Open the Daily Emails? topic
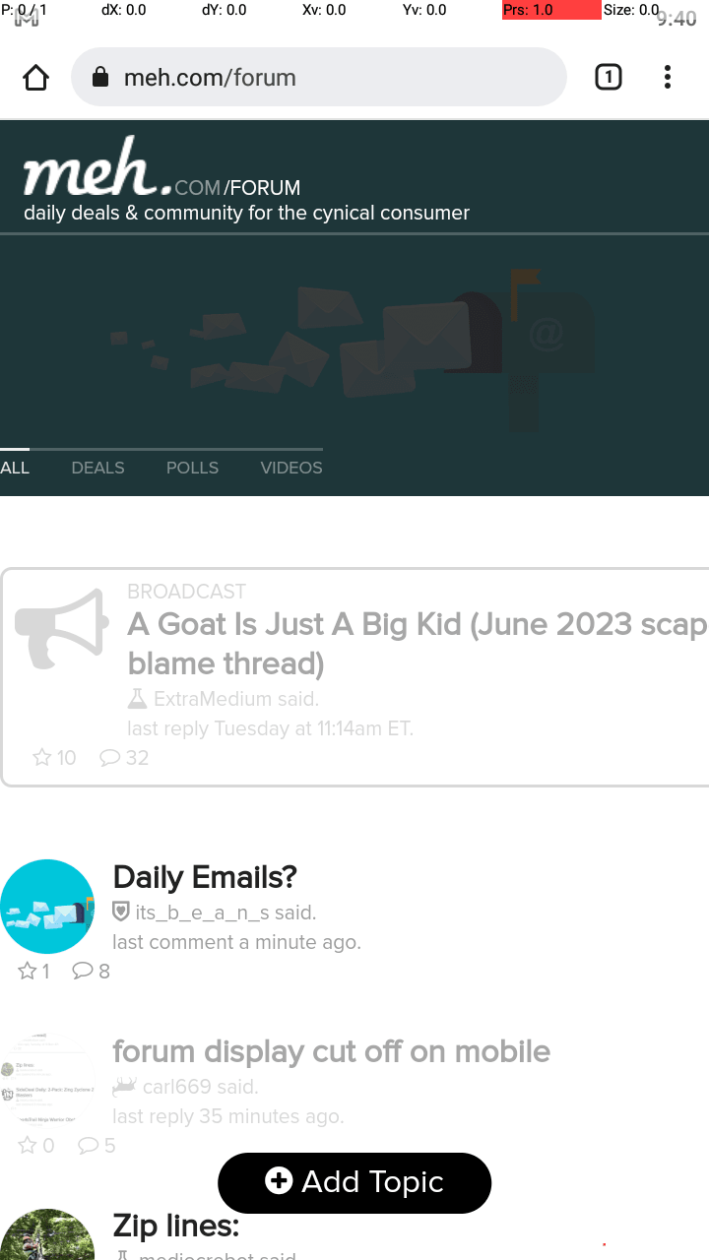 tap(205, 876)
